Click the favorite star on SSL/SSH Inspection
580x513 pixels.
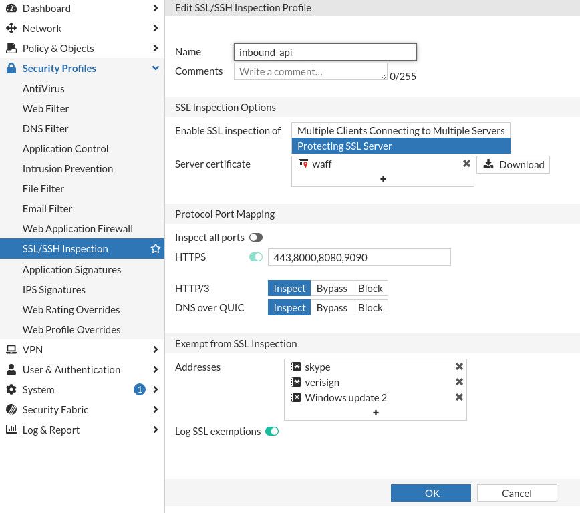tap(156, 249)
